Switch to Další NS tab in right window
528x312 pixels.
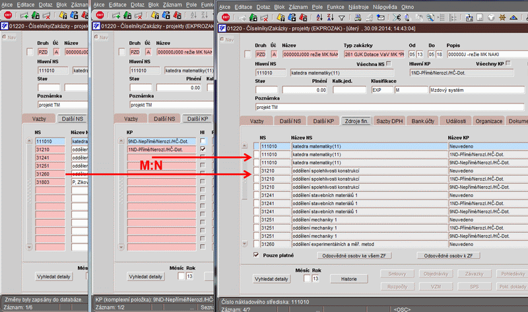[x=290, y=121]
